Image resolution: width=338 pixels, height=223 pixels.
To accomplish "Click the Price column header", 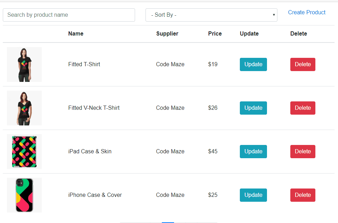I will pyautogui.click(x=215, y=34).
